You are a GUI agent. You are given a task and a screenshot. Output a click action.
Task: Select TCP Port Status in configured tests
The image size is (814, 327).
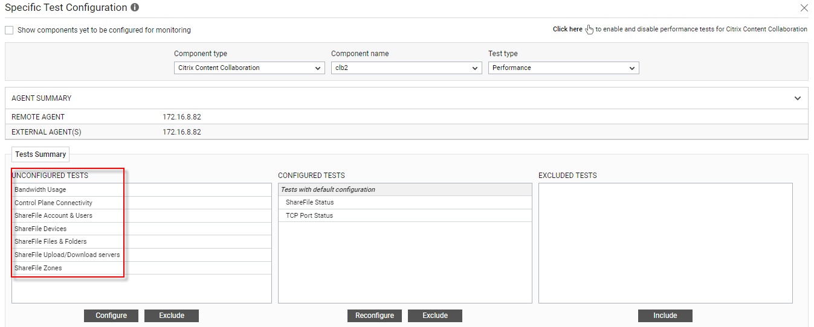(x=405, y=215)
